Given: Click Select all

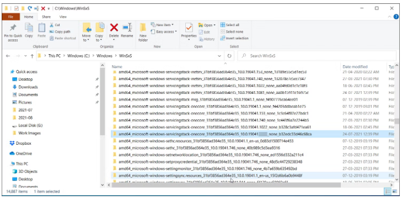Looking at the screenshot, I should [230, 25].
